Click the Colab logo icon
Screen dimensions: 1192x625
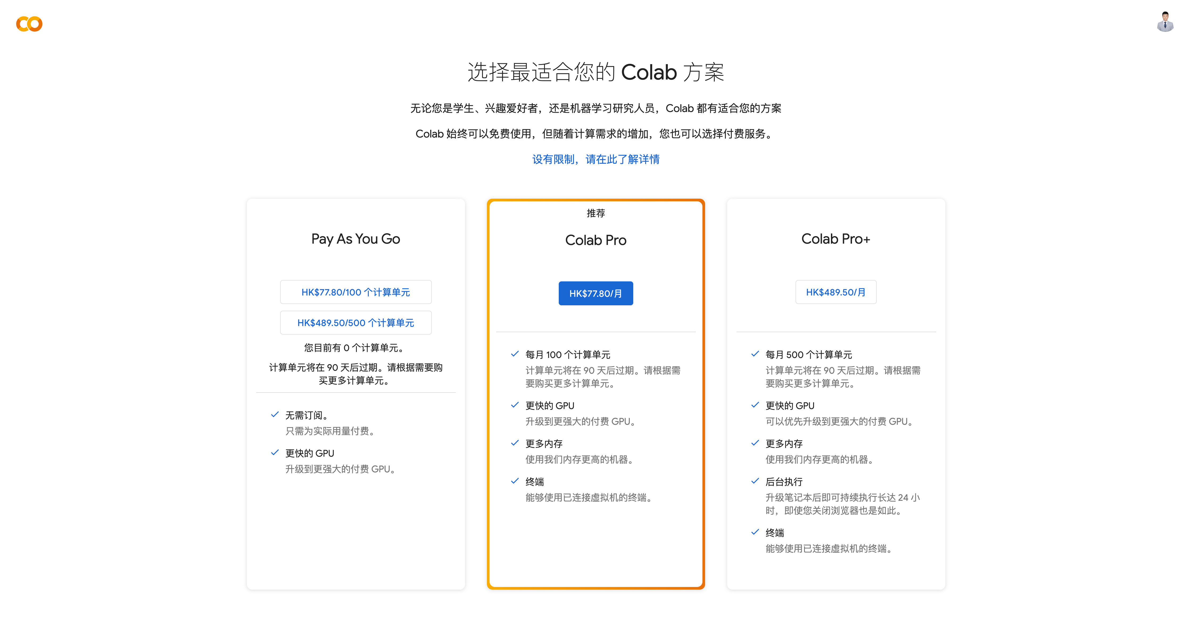click(x=29, y=24)
